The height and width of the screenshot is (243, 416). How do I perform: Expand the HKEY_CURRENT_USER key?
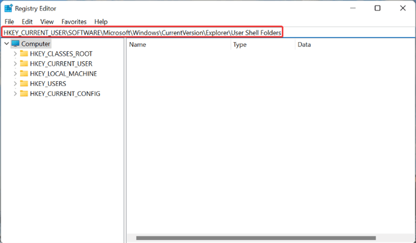pos(15,64)
